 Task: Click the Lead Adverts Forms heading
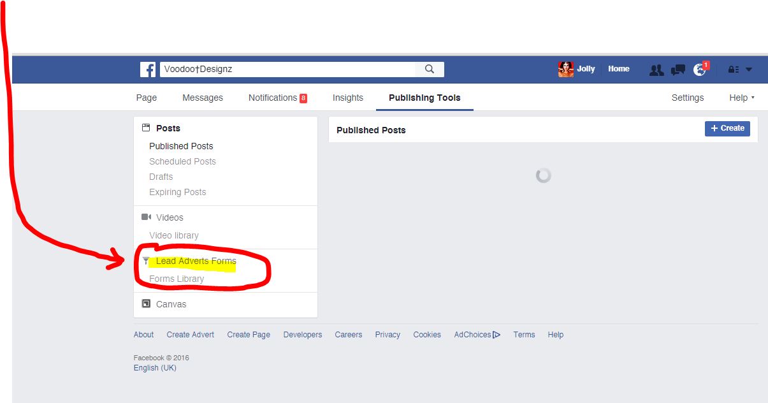coord(196,261)
